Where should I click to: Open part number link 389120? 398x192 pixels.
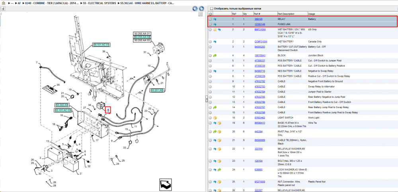click(x=258, y=19)
